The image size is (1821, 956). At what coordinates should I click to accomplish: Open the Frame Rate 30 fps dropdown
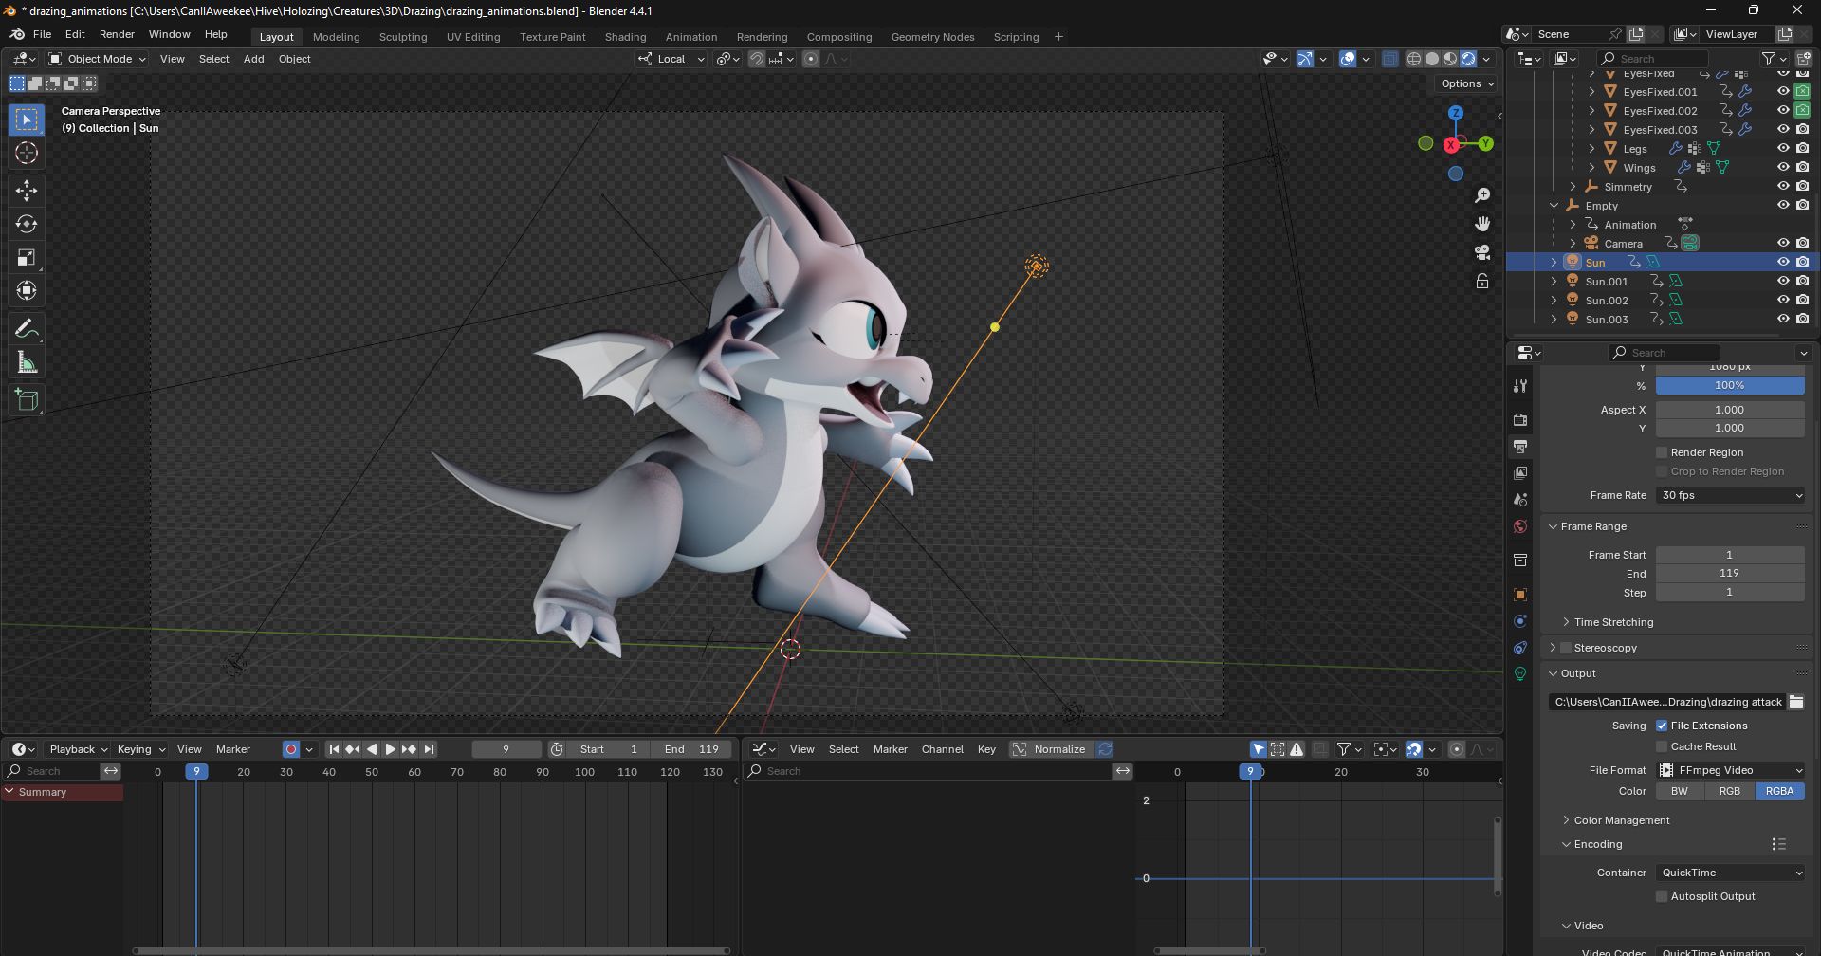pos(1730,495)
